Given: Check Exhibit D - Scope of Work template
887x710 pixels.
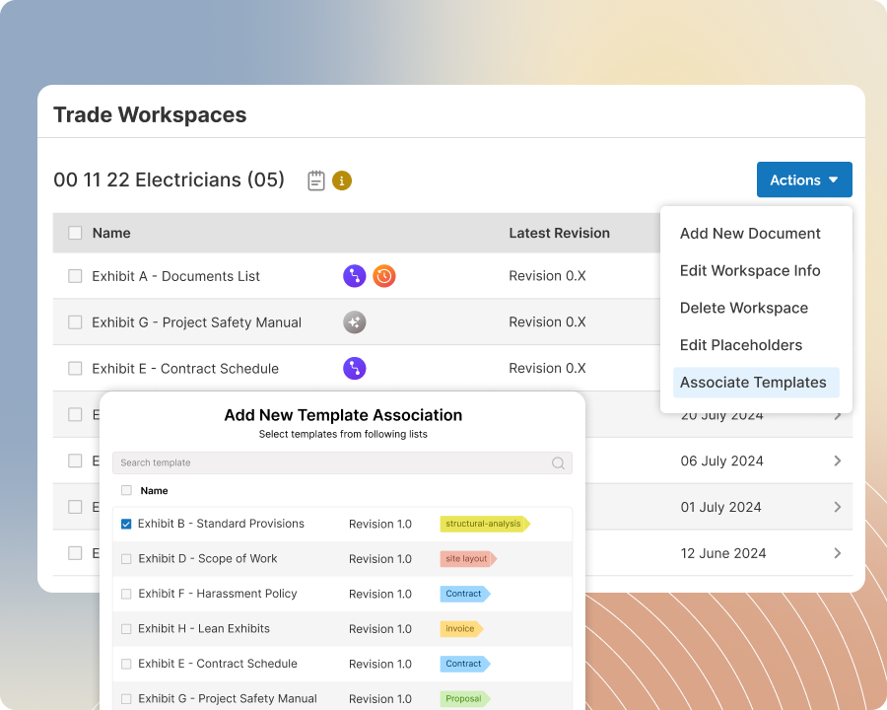Looking at the screenshot, I should click(x=126, y=559).
